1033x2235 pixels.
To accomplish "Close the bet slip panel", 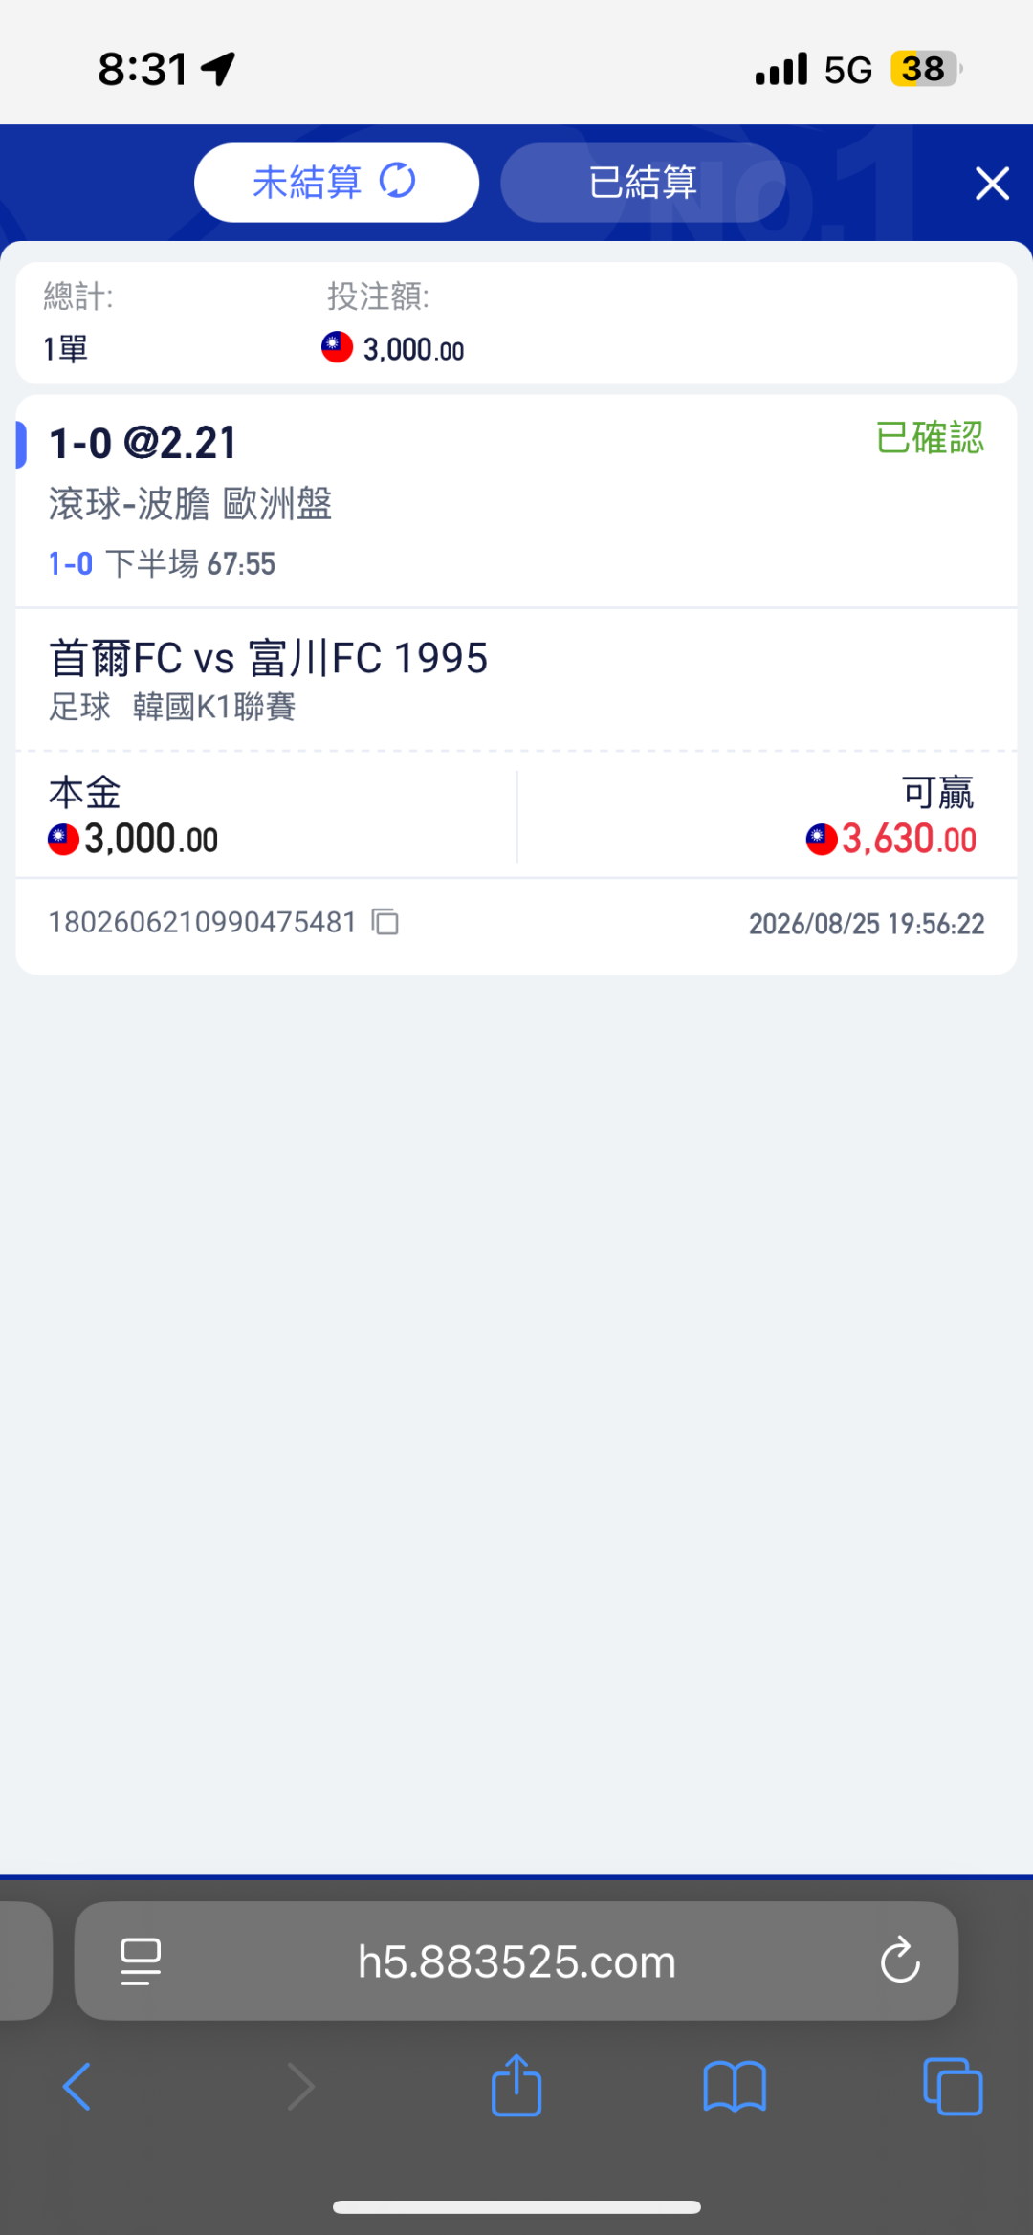I will [992, 183].
